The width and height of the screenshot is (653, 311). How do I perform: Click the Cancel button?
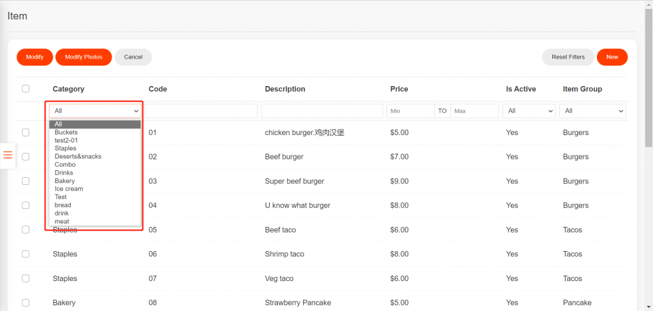click(x=133, y=57)
